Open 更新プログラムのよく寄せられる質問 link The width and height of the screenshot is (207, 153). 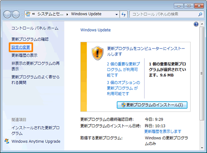(x=36, y=80)
